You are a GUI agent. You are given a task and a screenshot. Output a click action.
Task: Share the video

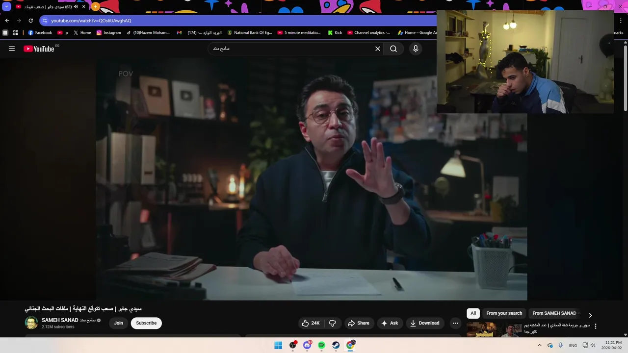coord(359,323)
